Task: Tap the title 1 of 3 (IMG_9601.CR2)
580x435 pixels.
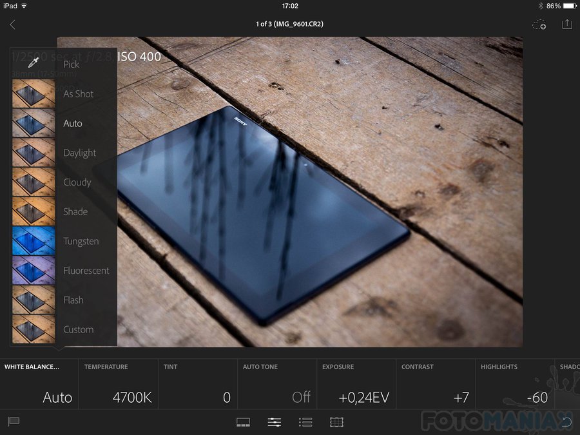Action: point(289,24)
